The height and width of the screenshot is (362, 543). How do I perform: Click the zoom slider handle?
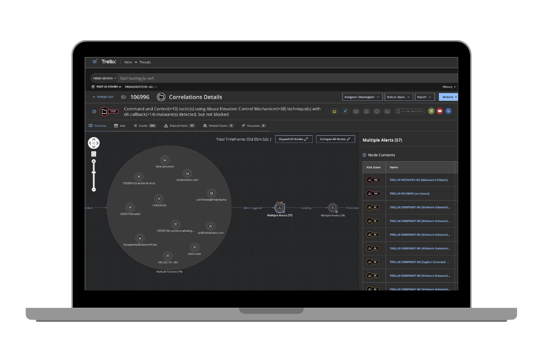click(93, 173)
